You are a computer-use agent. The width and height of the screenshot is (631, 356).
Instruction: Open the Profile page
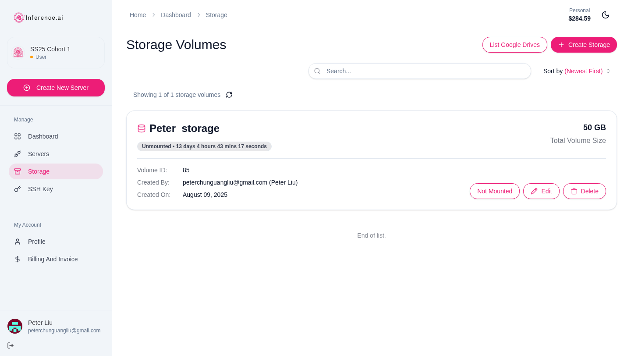[x=37, y=242]
